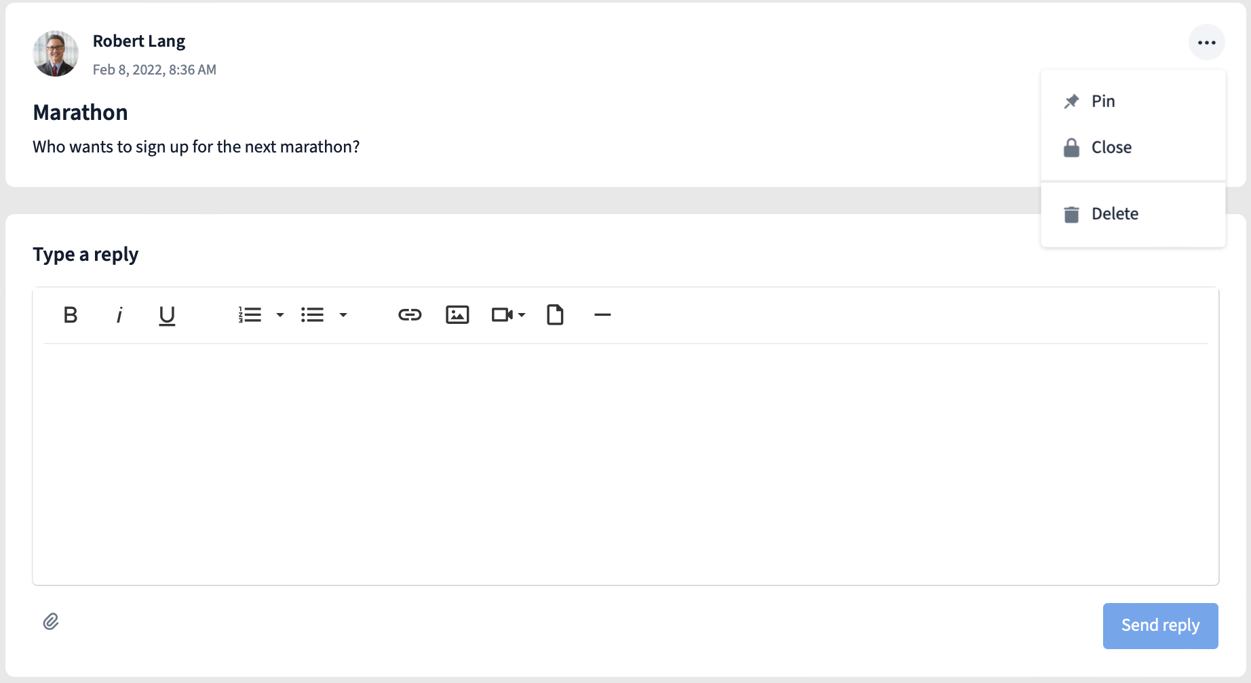Click the 'Type a reply' heading

tap(85, 255)
